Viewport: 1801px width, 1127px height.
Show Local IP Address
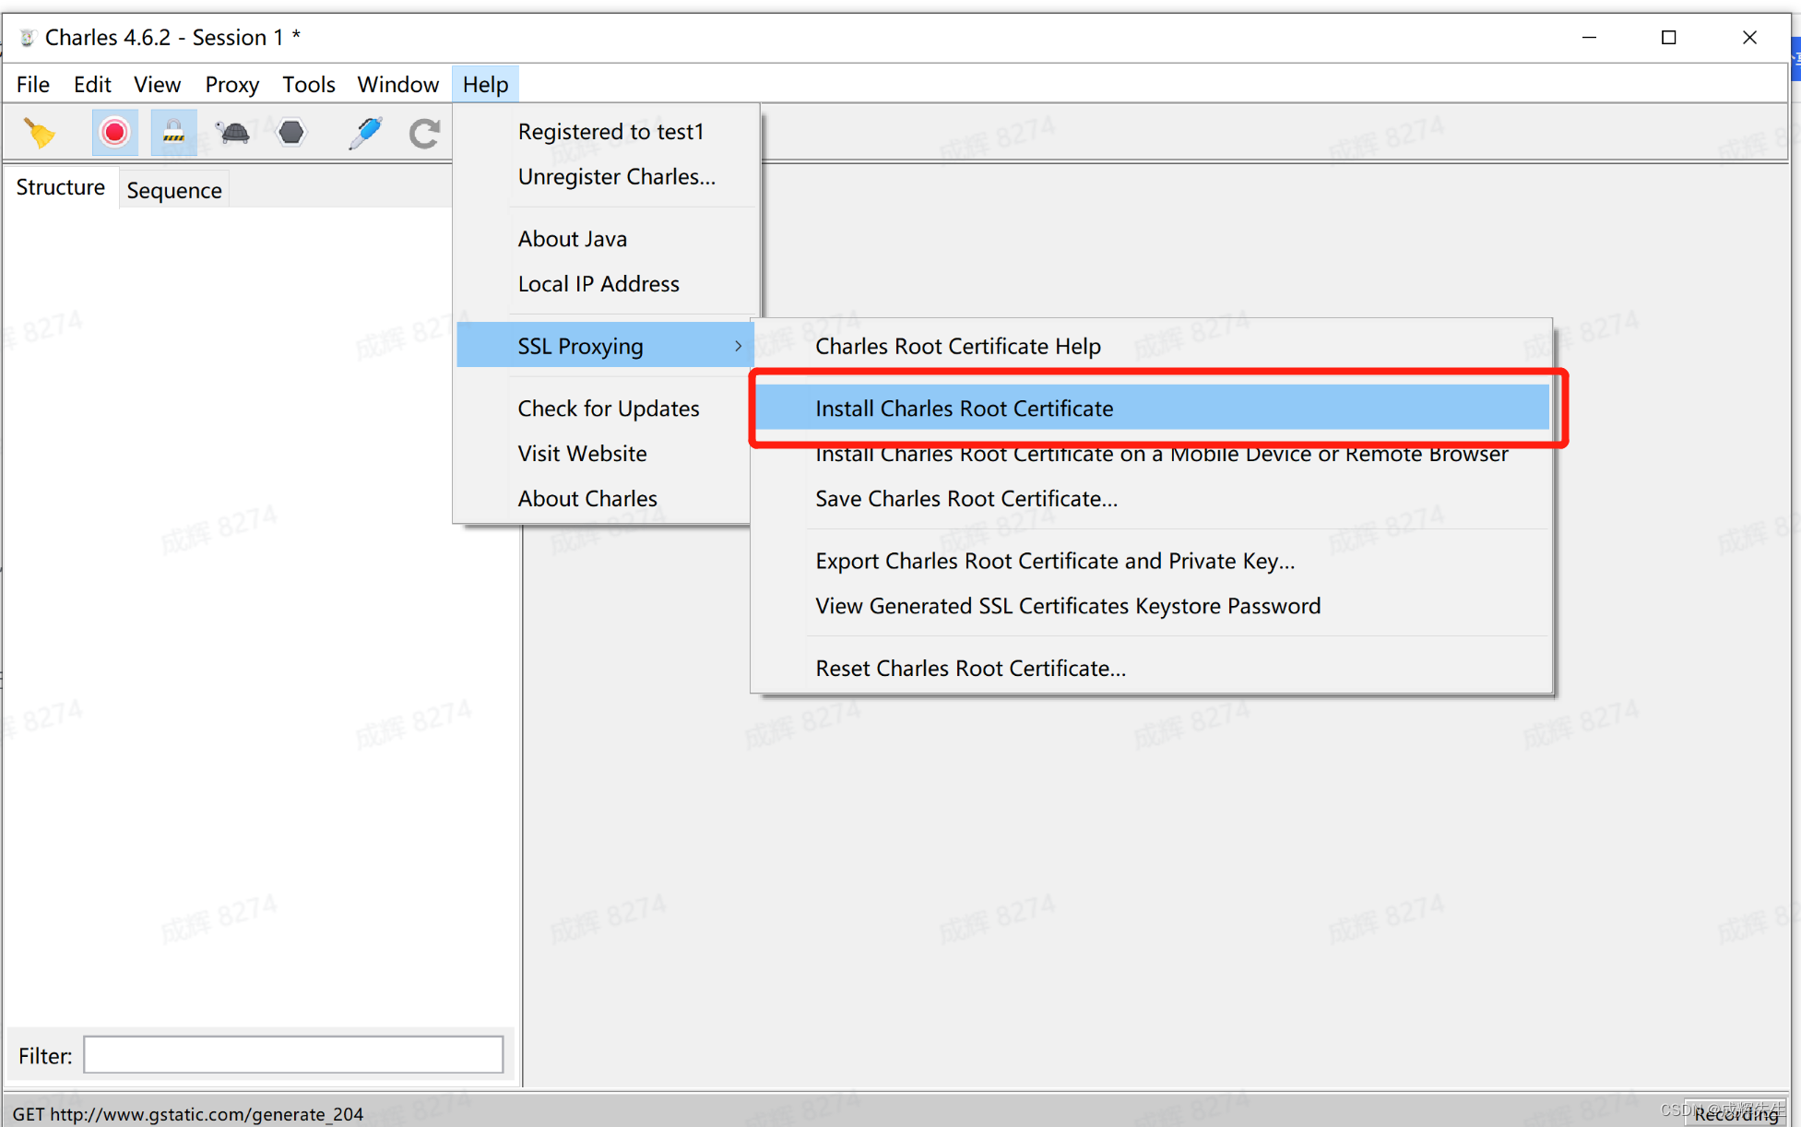coord(607,284)
